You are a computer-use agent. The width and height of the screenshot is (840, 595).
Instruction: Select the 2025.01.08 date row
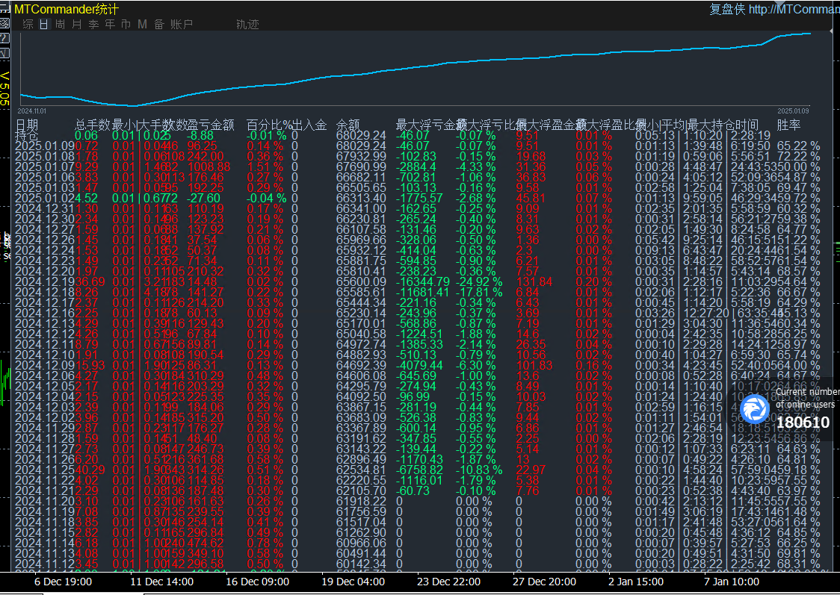(x=45, y=156)
